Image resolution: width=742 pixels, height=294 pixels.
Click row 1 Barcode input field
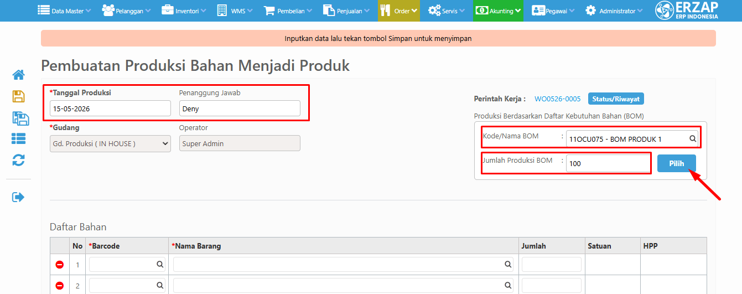point(127,265)
